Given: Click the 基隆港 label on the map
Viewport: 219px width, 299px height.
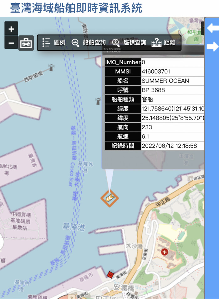Looking at the screenshot, I should coord(74,227).
